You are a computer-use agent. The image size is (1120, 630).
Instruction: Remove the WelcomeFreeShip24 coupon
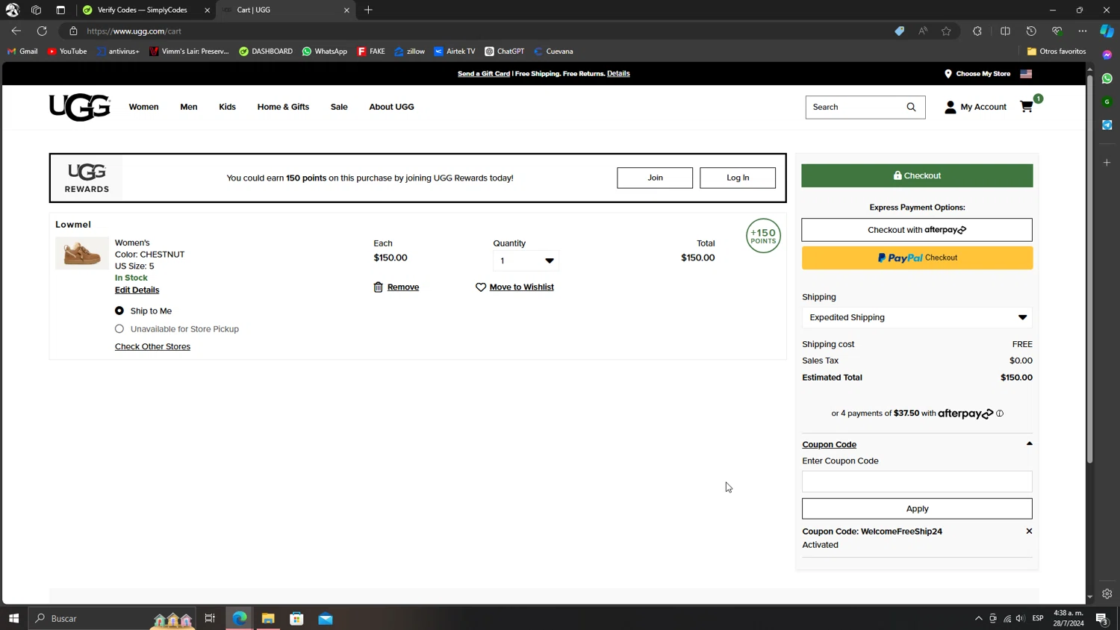click(x=1029, y=531)
